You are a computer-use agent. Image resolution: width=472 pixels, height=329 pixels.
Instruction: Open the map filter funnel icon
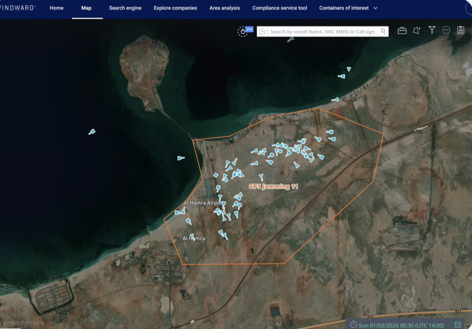(432, 30)
